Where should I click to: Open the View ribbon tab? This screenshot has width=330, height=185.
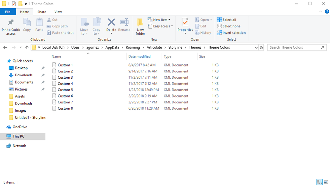[x=58, y=12]
